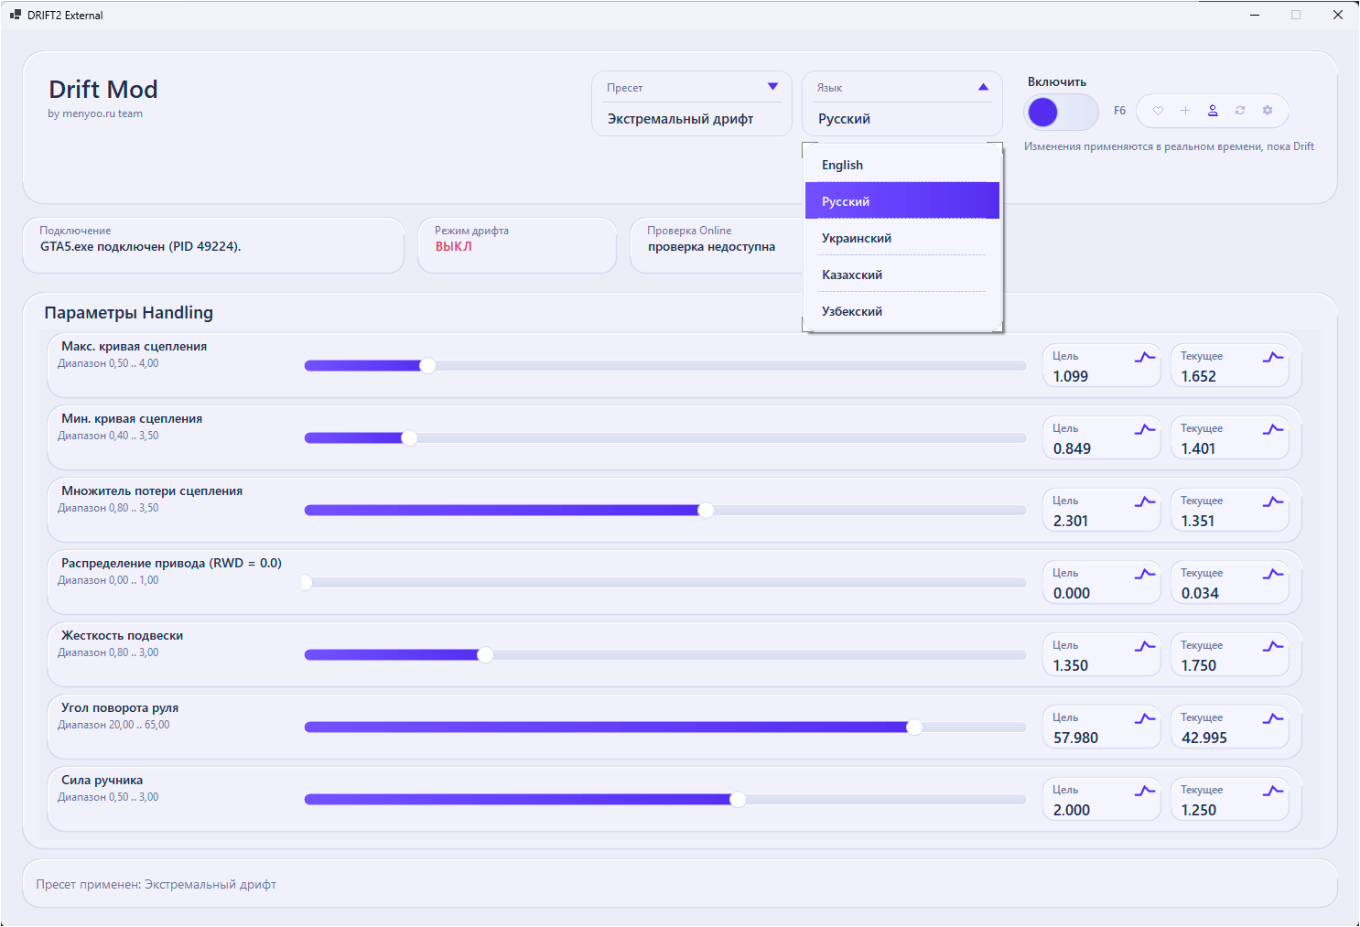The image size is (1360, 927).
Task: Click graph icon in Жесткость подвески Цель box
Action: (1145, 646)
